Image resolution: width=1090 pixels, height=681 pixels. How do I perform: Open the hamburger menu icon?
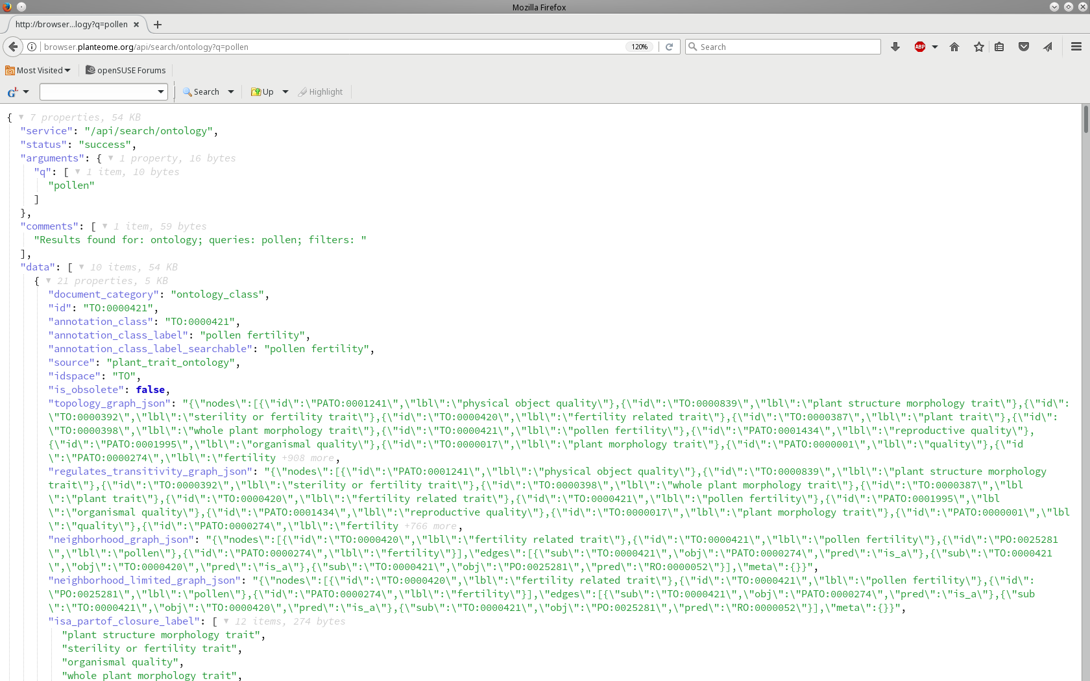tap(1076, 47)
